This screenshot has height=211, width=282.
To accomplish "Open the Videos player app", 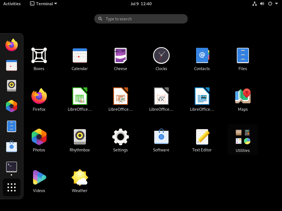I will pyautogui.click(x=39, y=177).
